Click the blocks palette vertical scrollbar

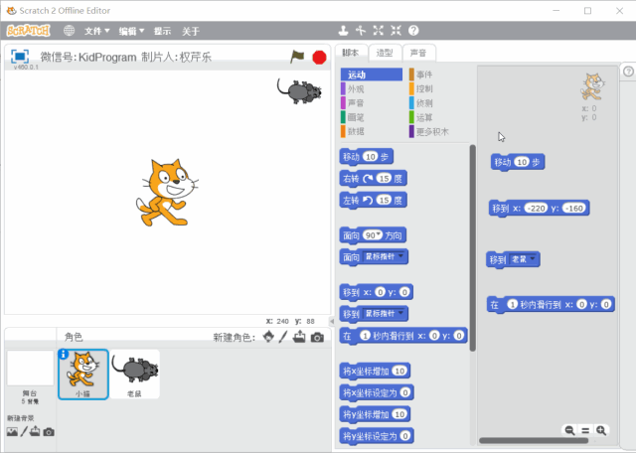coord(473,247)
